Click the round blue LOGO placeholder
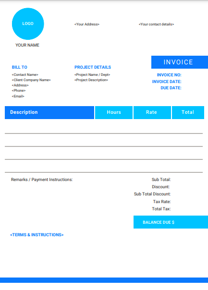 [28, 24]
